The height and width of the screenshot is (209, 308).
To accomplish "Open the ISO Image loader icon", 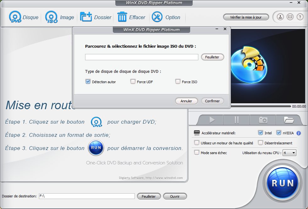I will tap(52, 17).
